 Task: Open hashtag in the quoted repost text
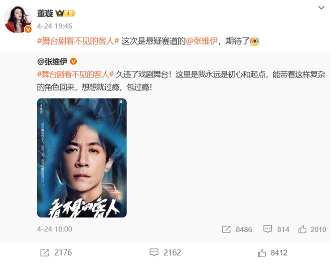(x=75, y=74)
